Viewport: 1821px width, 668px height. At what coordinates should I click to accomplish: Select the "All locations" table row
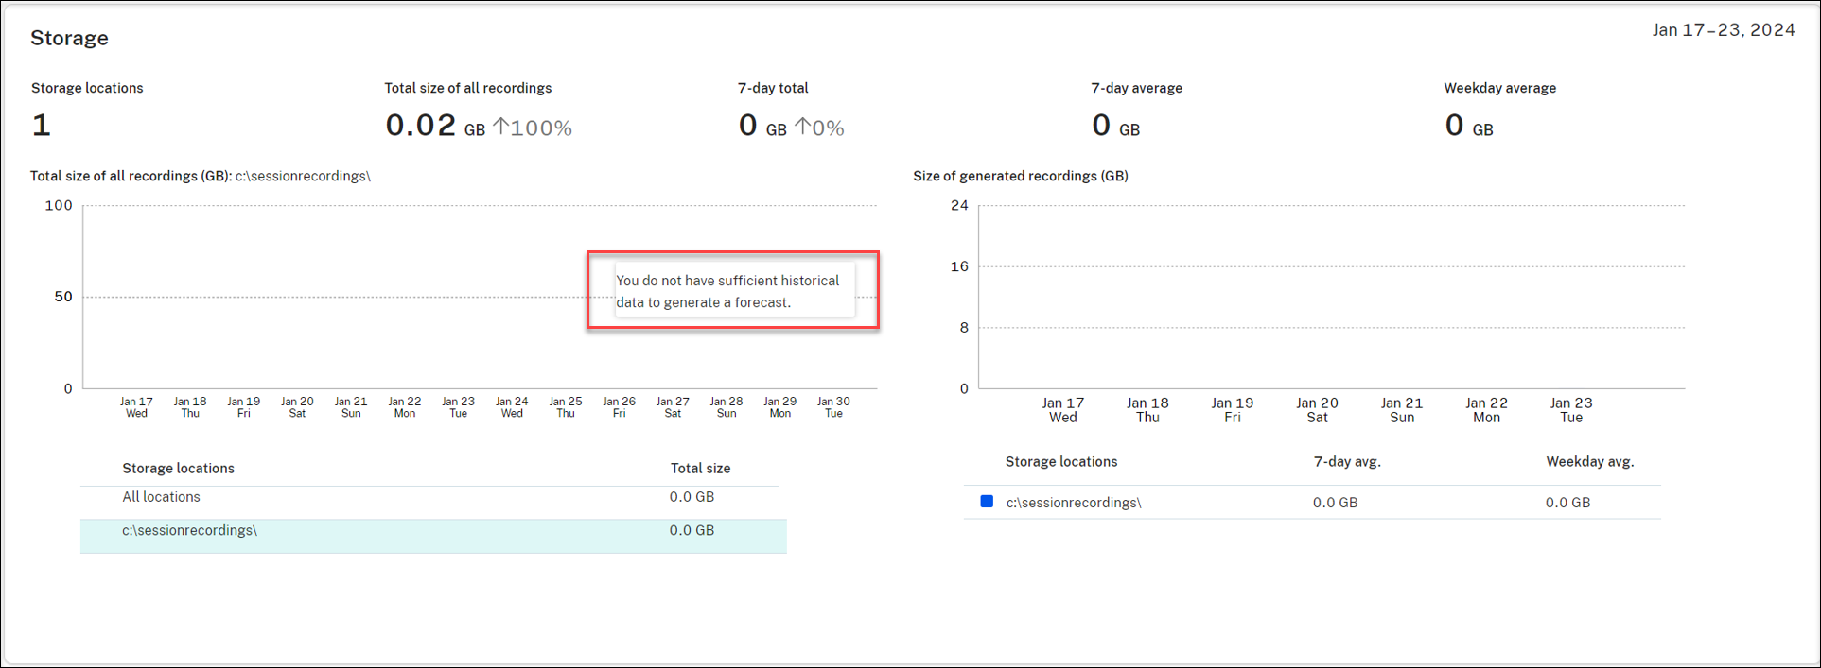pyautogui.click(x=161, y=497)
